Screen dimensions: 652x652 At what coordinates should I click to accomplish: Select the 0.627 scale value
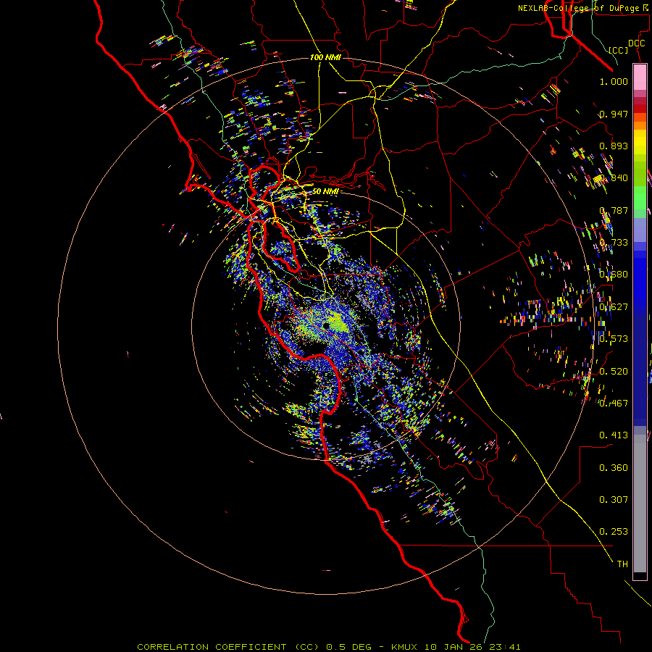click(614, 307)
